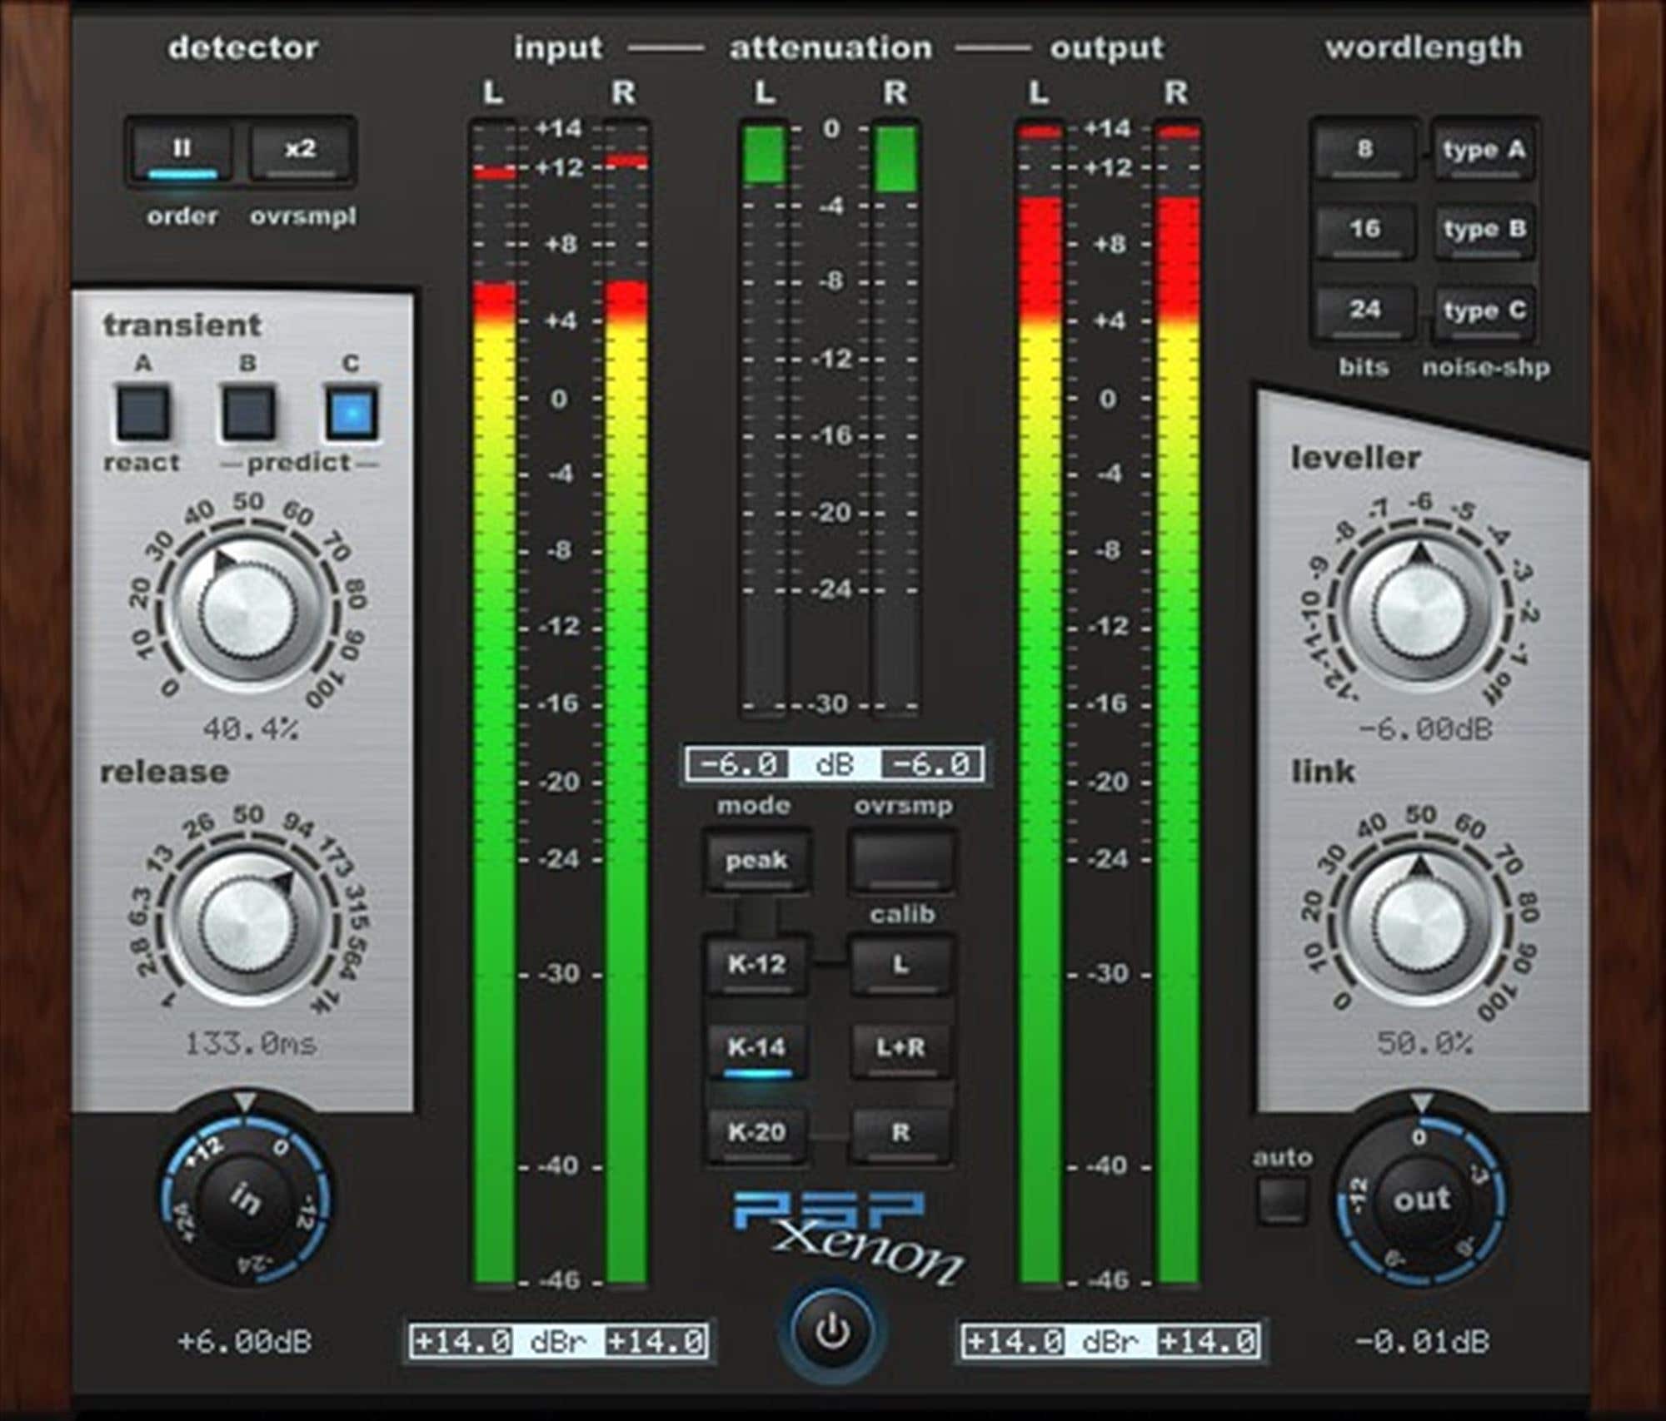Select calib L channel button
The image size is (1666, 1421).
pyautogui.click(x=900, y=966)
